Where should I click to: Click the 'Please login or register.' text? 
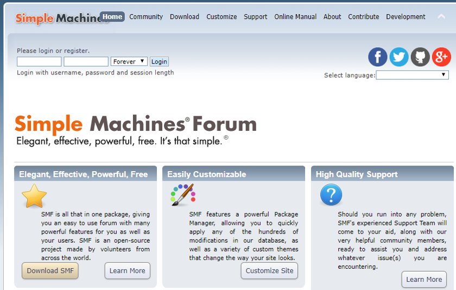click(53, 51)
